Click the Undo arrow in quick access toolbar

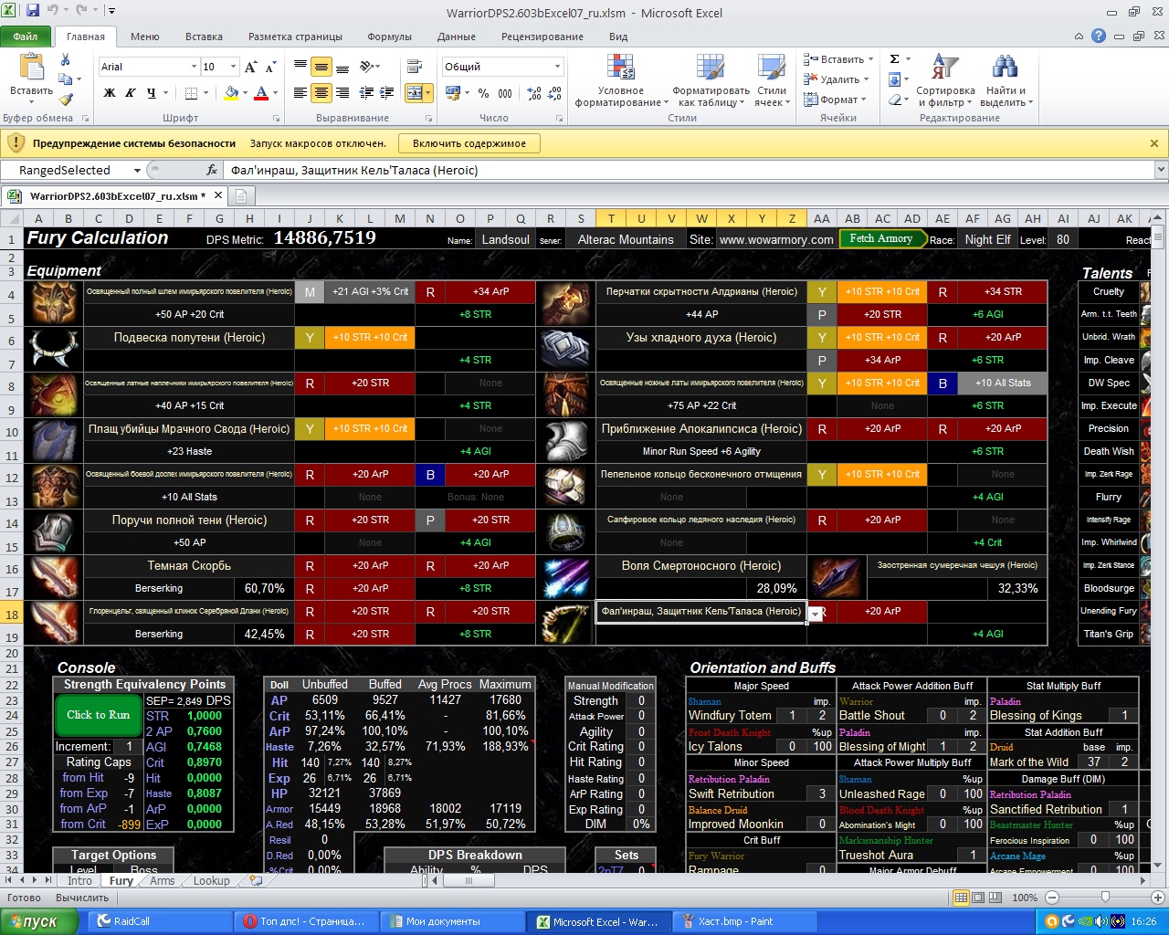[54, 11]
